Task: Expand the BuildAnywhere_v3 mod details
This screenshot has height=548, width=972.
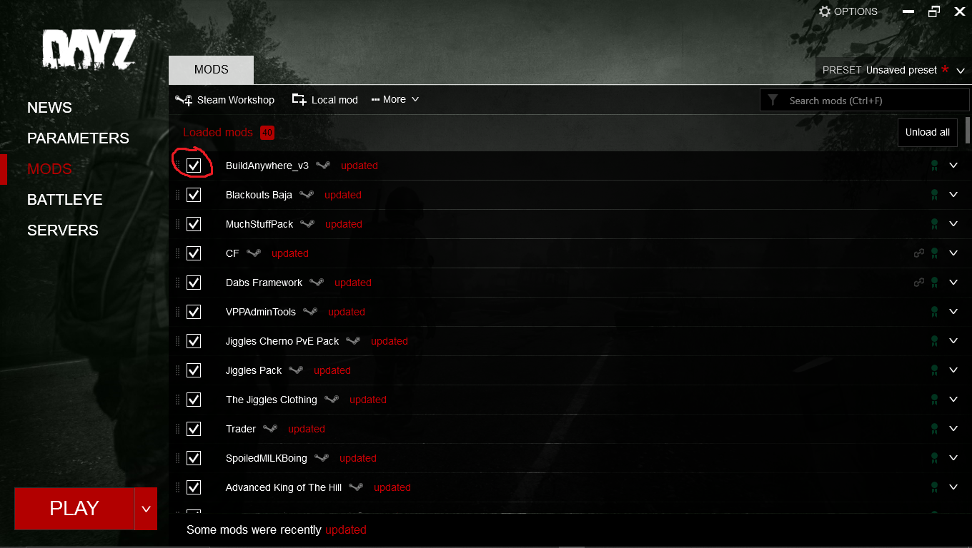Action: (x=953, y=165)
